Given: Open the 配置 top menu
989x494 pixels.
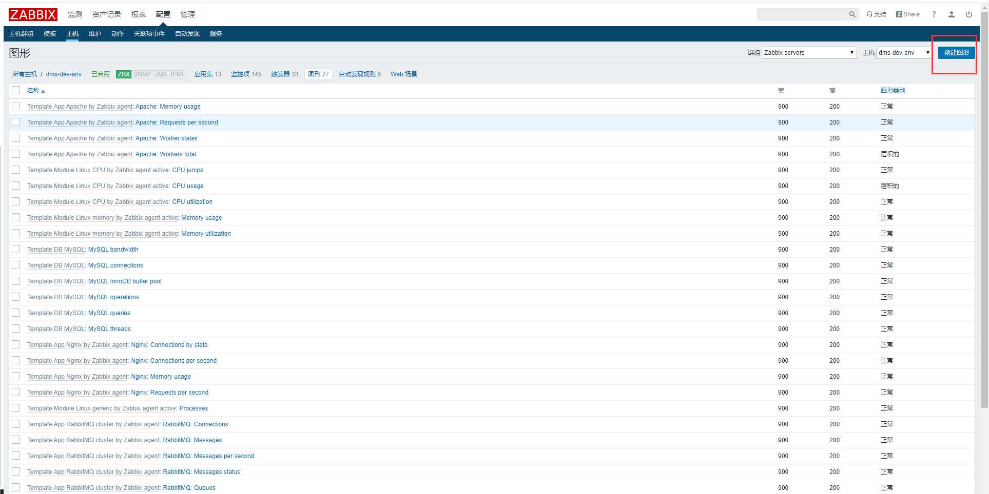Looking at the screenshot, I should coord(163,14).
